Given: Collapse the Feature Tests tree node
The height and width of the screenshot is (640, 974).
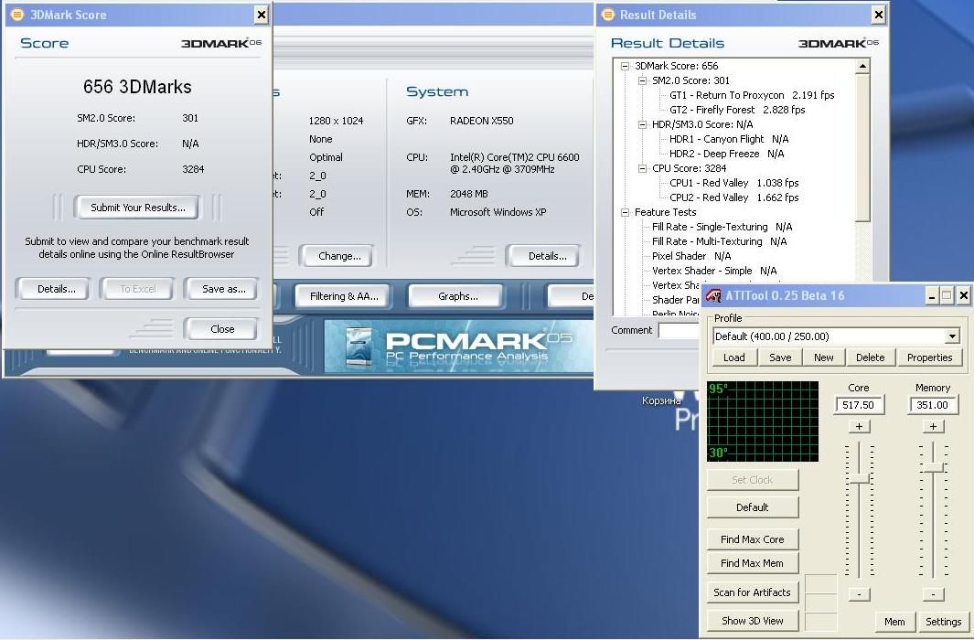Looking at the screenshot, I should [625, 212].
